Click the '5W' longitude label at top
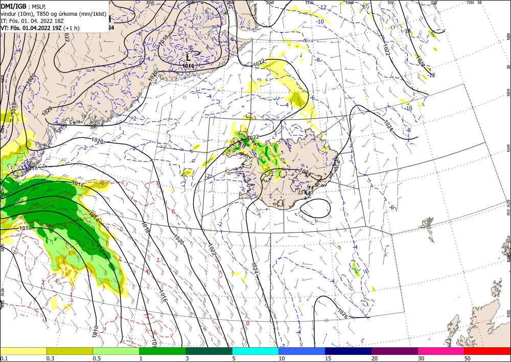511x362 pixels. [391, 3]
